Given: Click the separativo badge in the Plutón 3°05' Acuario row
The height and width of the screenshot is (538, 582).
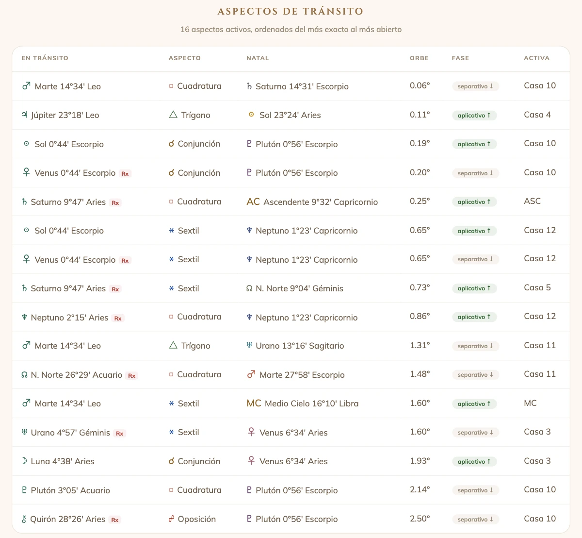Looking at the screenshot, I should [x=475, y=490].
